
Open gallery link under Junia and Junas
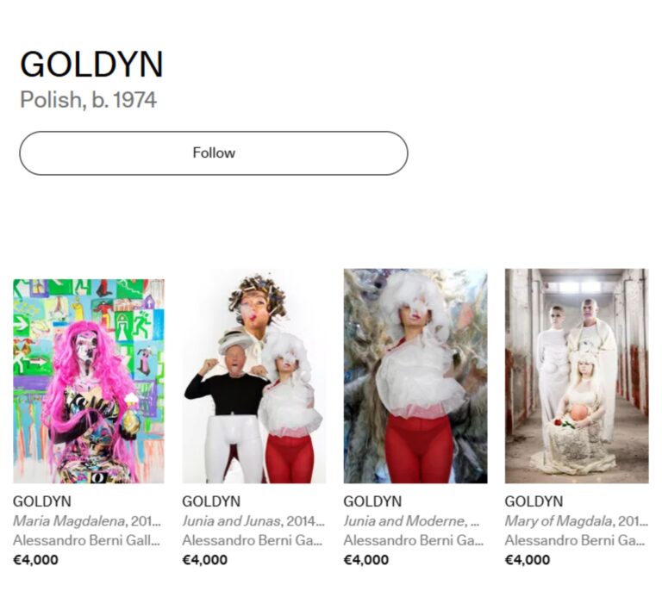click(x=253, y=540)
